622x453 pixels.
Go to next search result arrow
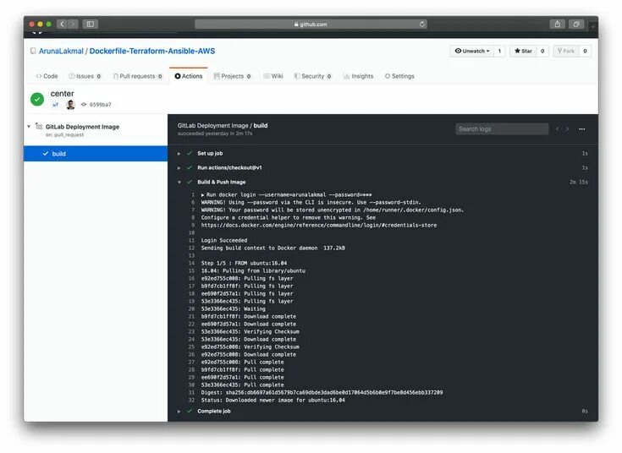click(567, 129)
